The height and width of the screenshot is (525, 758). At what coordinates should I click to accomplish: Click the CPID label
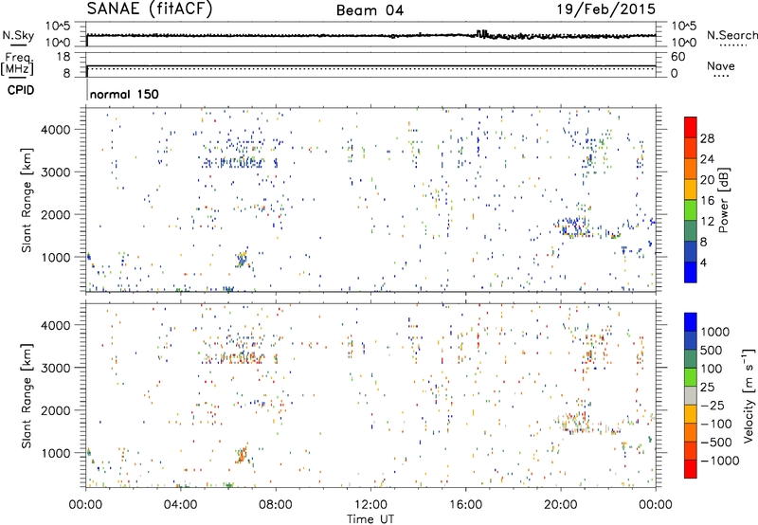[21, 90]
